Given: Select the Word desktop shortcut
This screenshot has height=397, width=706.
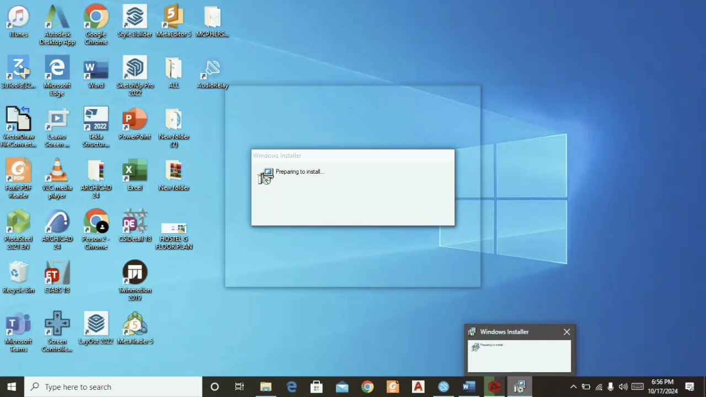Looking at the screenshot, I should [96, 73].
